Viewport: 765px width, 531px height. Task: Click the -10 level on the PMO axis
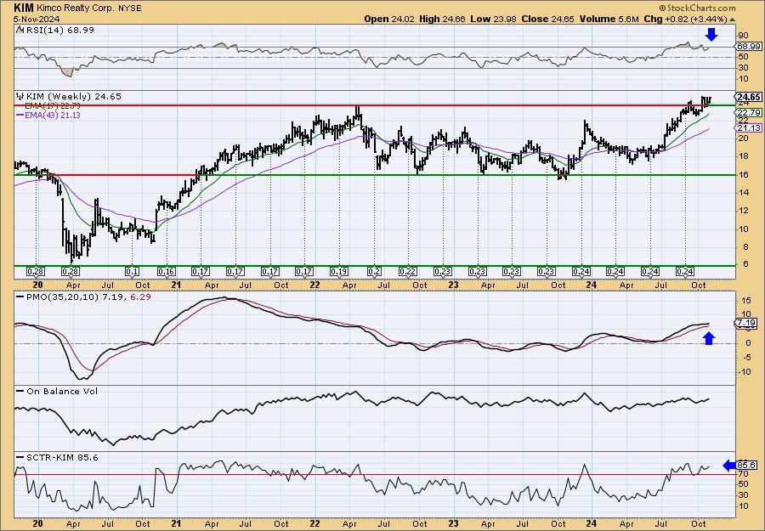click(x=745, y=372)
